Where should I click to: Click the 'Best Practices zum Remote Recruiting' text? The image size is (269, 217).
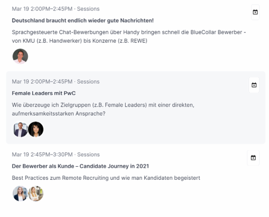106,178
